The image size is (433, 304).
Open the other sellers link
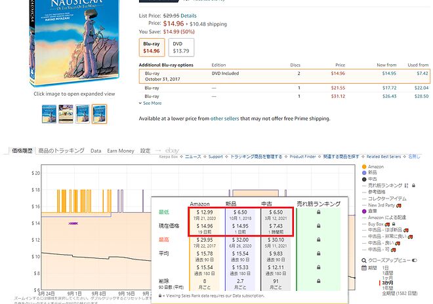pos(225,119)
